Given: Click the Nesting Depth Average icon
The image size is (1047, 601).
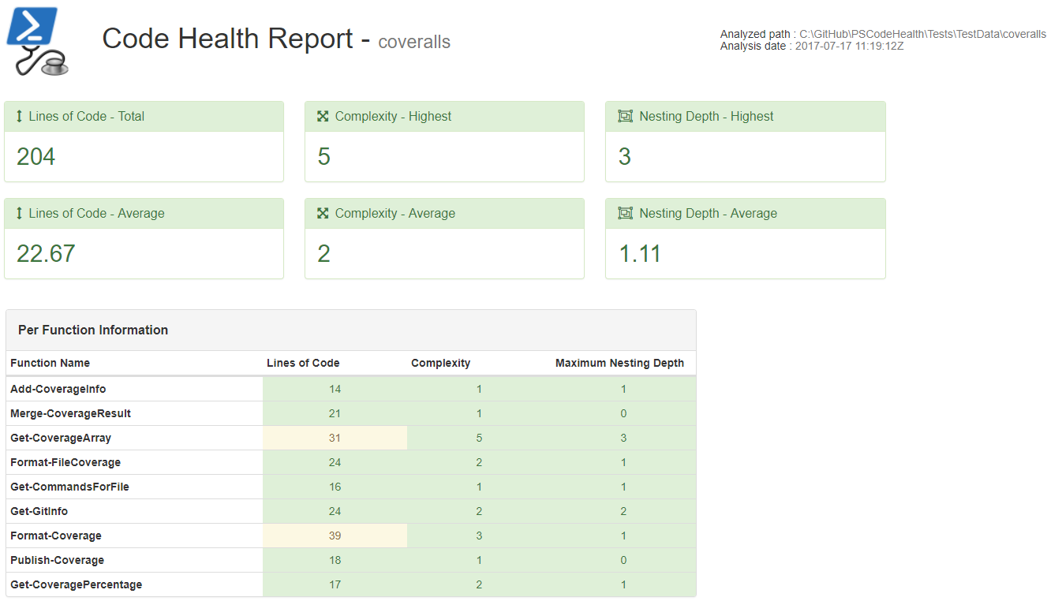Looking at the screenshot, I should coord(626,213).
